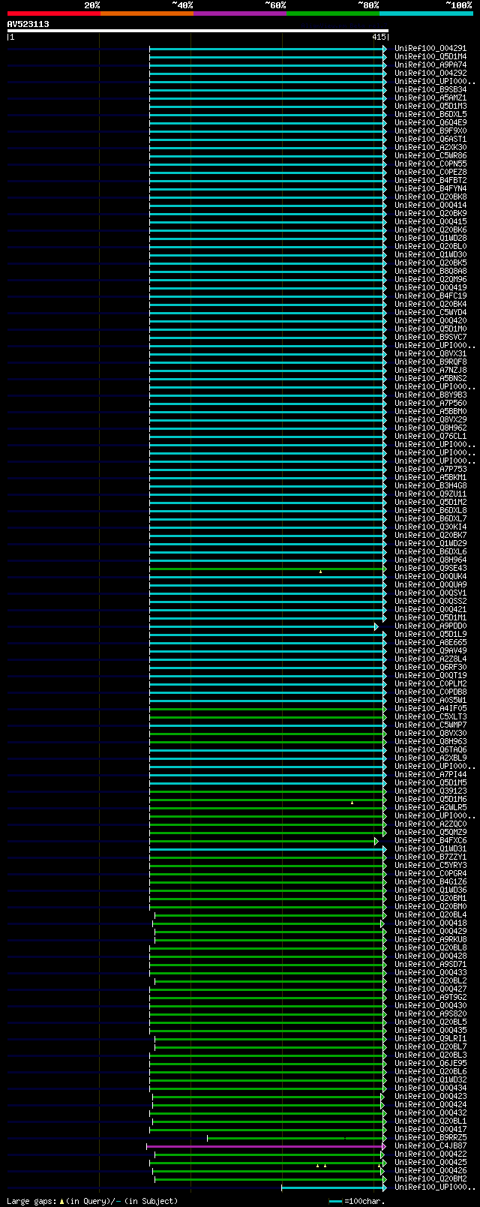Viewport: 480px width, 1207px height.
Task: Select hit UniRef100_B8Y9B3
Action: [430, 395]
